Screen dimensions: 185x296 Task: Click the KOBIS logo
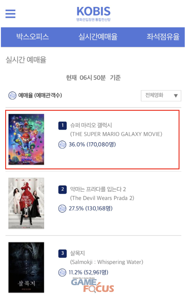tap(93, 14)
